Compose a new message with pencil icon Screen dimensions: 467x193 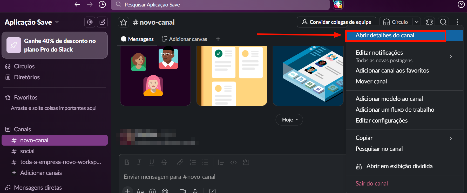pos(102,22)
